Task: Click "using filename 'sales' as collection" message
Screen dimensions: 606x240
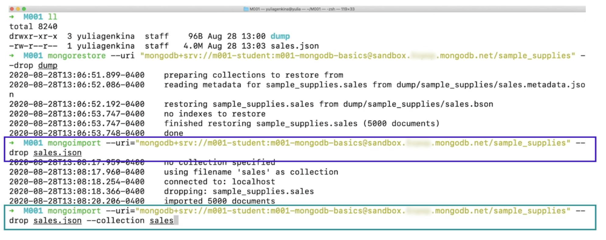Action: click(x=251, y=172)
